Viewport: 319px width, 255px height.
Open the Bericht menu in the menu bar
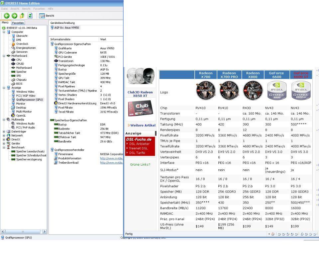click(26, 9)
